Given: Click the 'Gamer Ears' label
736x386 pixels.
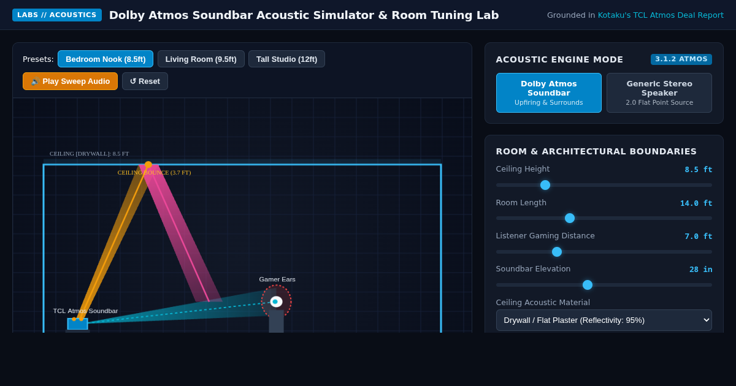Looking at the screenshot, I should point(277,279).
